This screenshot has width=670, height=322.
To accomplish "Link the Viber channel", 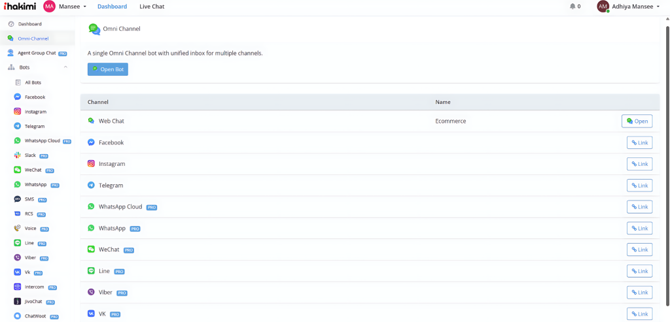I will coord(640,292).
